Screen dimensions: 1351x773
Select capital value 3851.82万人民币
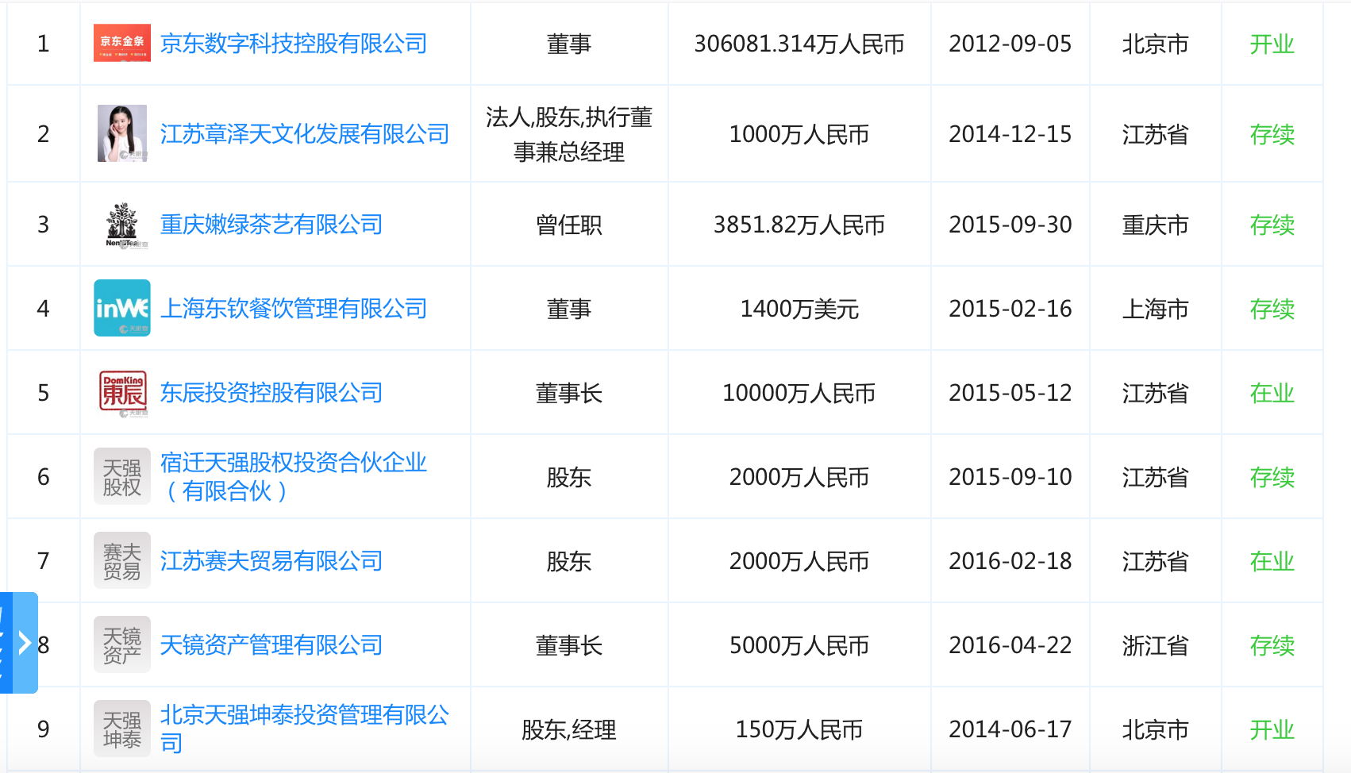click(x=799, y=225)
